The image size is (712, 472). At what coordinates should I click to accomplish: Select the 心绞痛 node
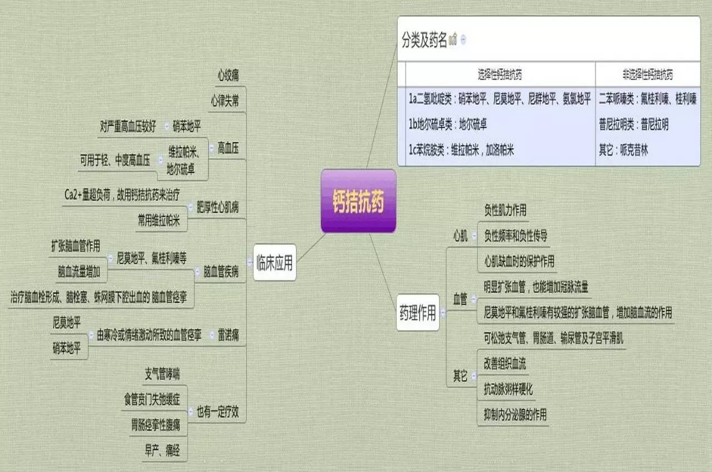coord(228,74)
